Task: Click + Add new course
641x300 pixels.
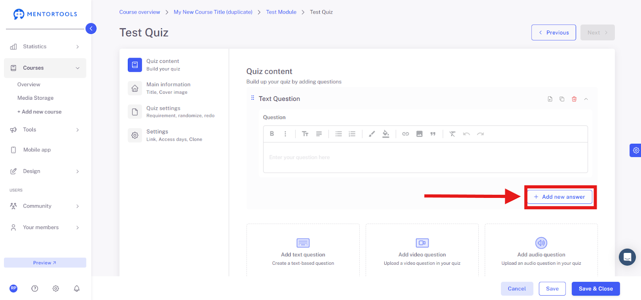Action: (39, 112)
